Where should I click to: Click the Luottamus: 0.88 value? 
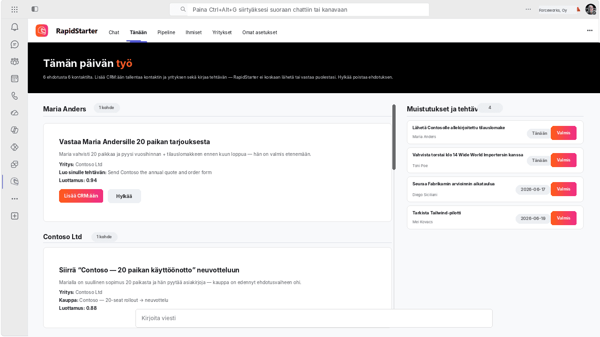point(78,308)
